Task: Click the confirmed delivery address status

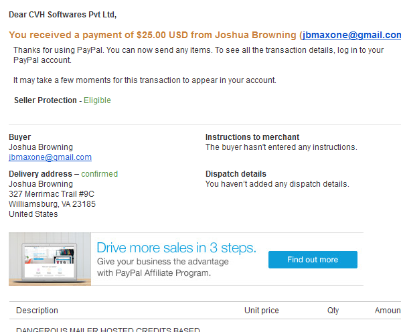Action: point(100,174)
